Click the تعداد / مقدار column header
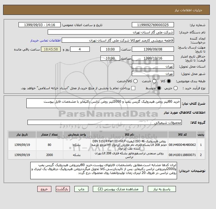The image size is (216, 209). pyautogui.click(x=49, y=134)
